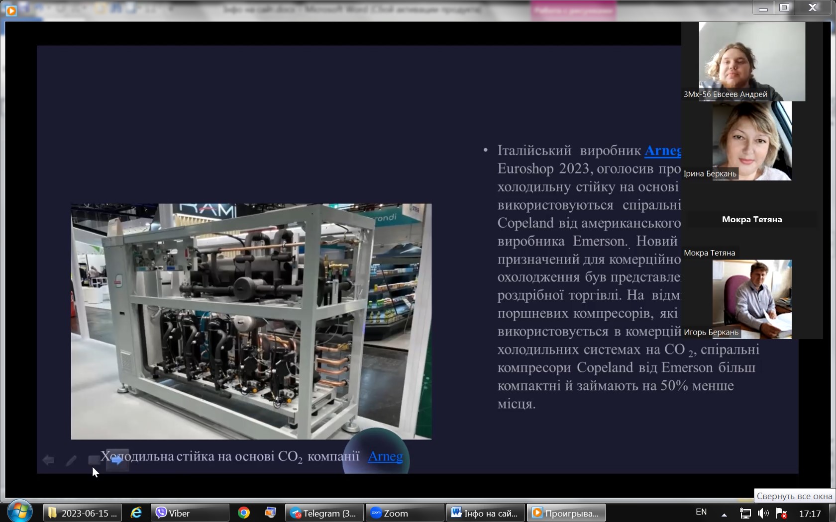Switch to the Проигрыватель media player button
The image size is (836, 522).
click(x=566, y=513)
